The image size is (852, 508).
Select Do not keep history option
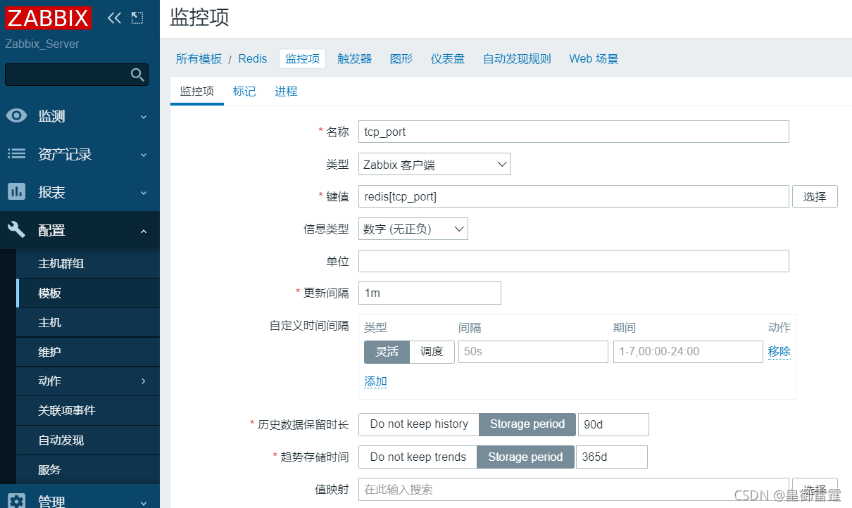point(418,424)
